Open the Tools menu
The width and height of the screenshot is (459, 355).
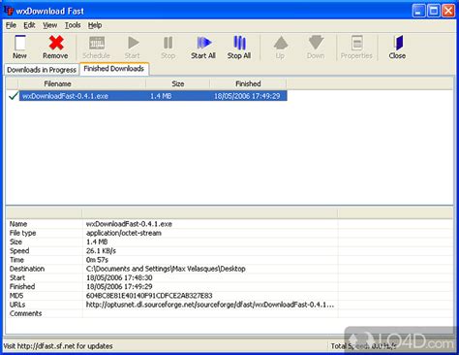coord(73,25)
